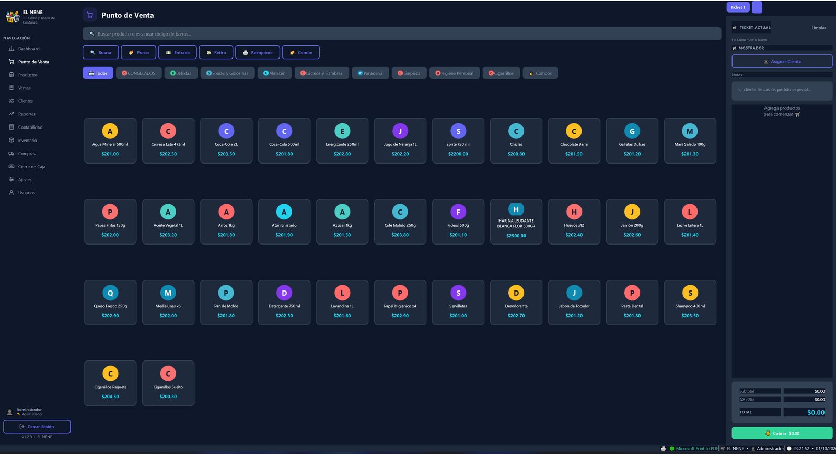Add Detergente 750ml to ticket
Viewport: 836px width, 454px height.
(x=284, y=302)
